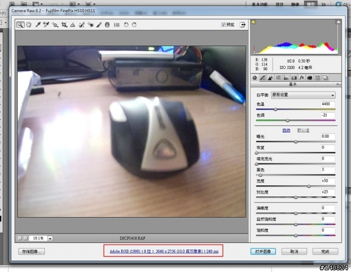Click the 填充亮光 fill light slider handle
Image resolution: width=351 pixels, height=272 pixels.
point(257,164)
